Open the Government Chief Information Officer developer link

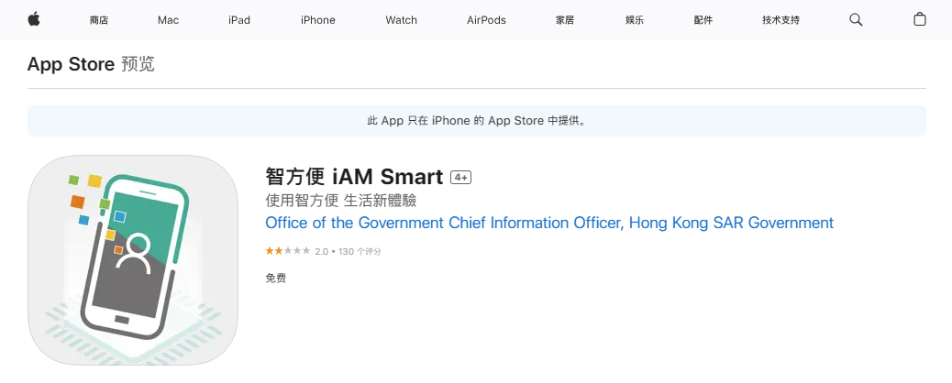549,223
